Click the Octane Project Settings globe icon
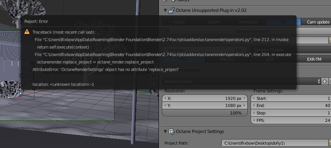 172,132
